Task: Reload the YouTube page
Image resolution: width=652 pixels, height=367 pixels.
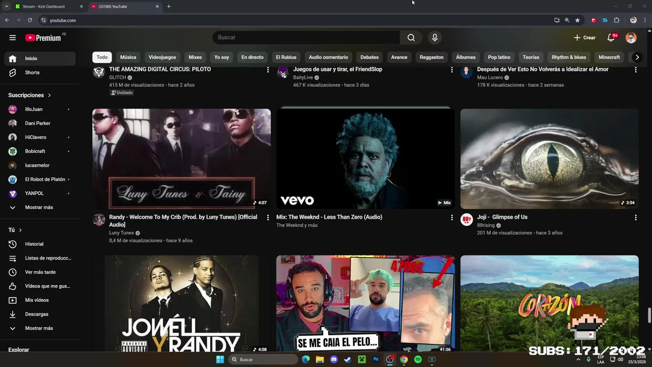Action: 30,20
